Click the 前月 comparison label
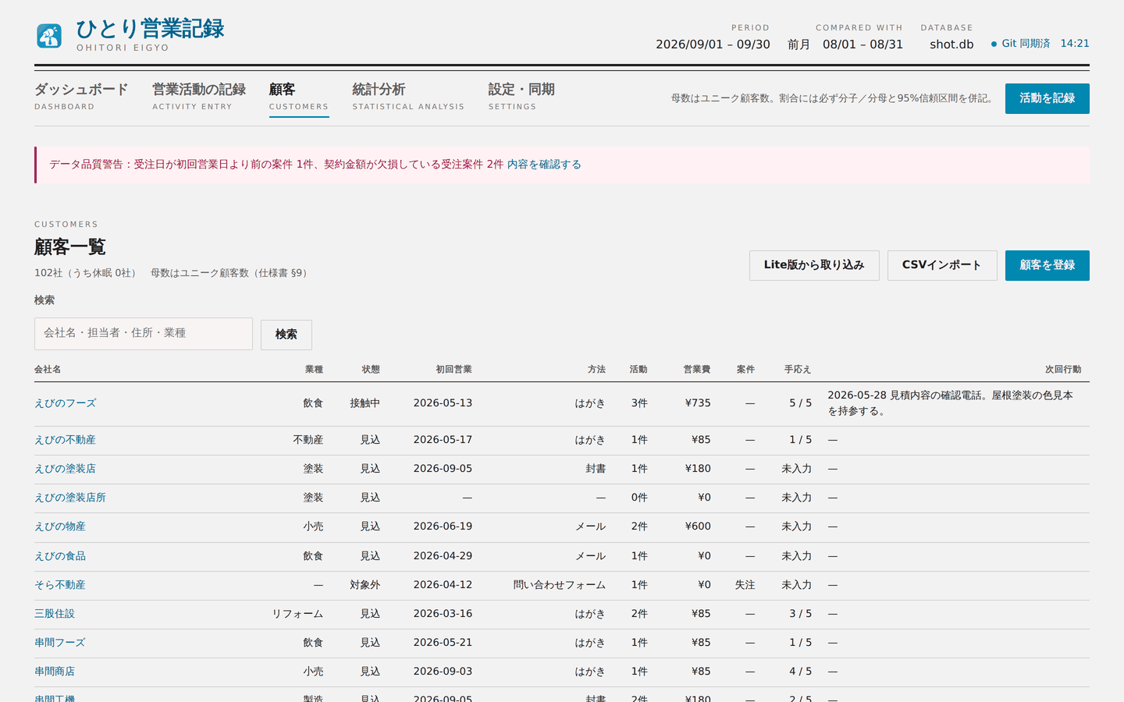1124x702 pixels. [x=799, y=44]
